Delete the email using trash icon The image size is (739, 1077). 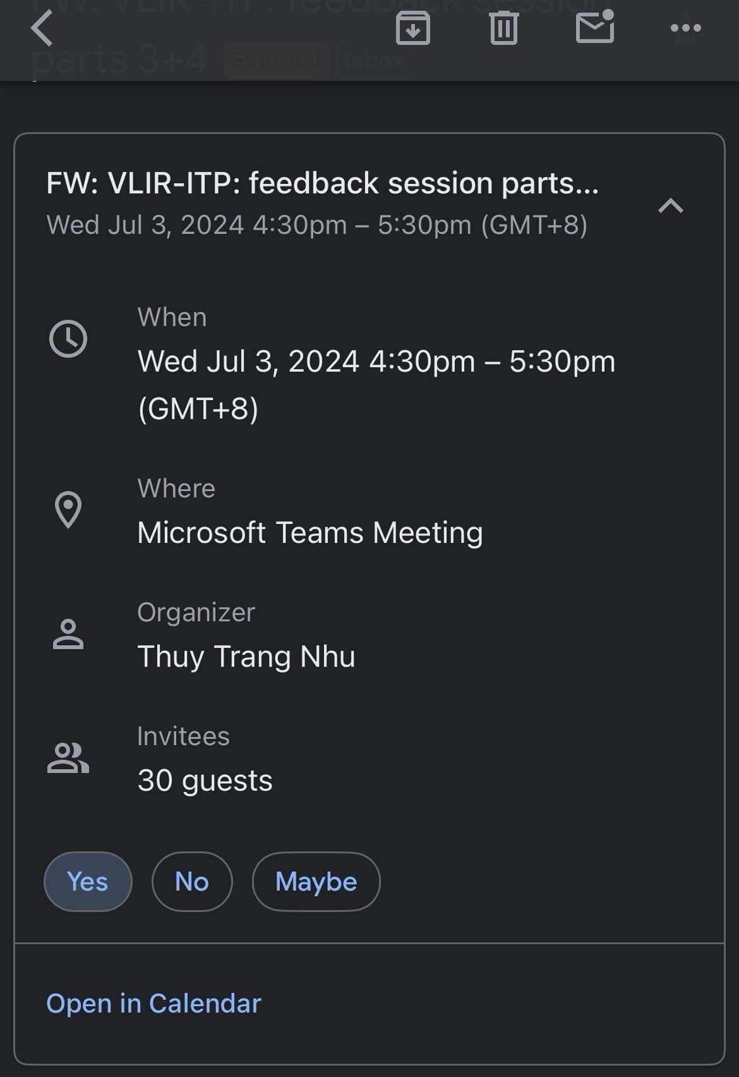pyautogui.click(x=503, y=28)
